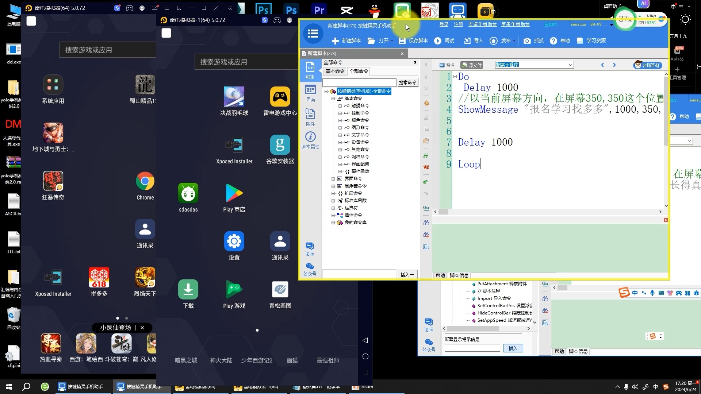
Task: Expand the 基本命令 tree node
Action: (334, 98)
